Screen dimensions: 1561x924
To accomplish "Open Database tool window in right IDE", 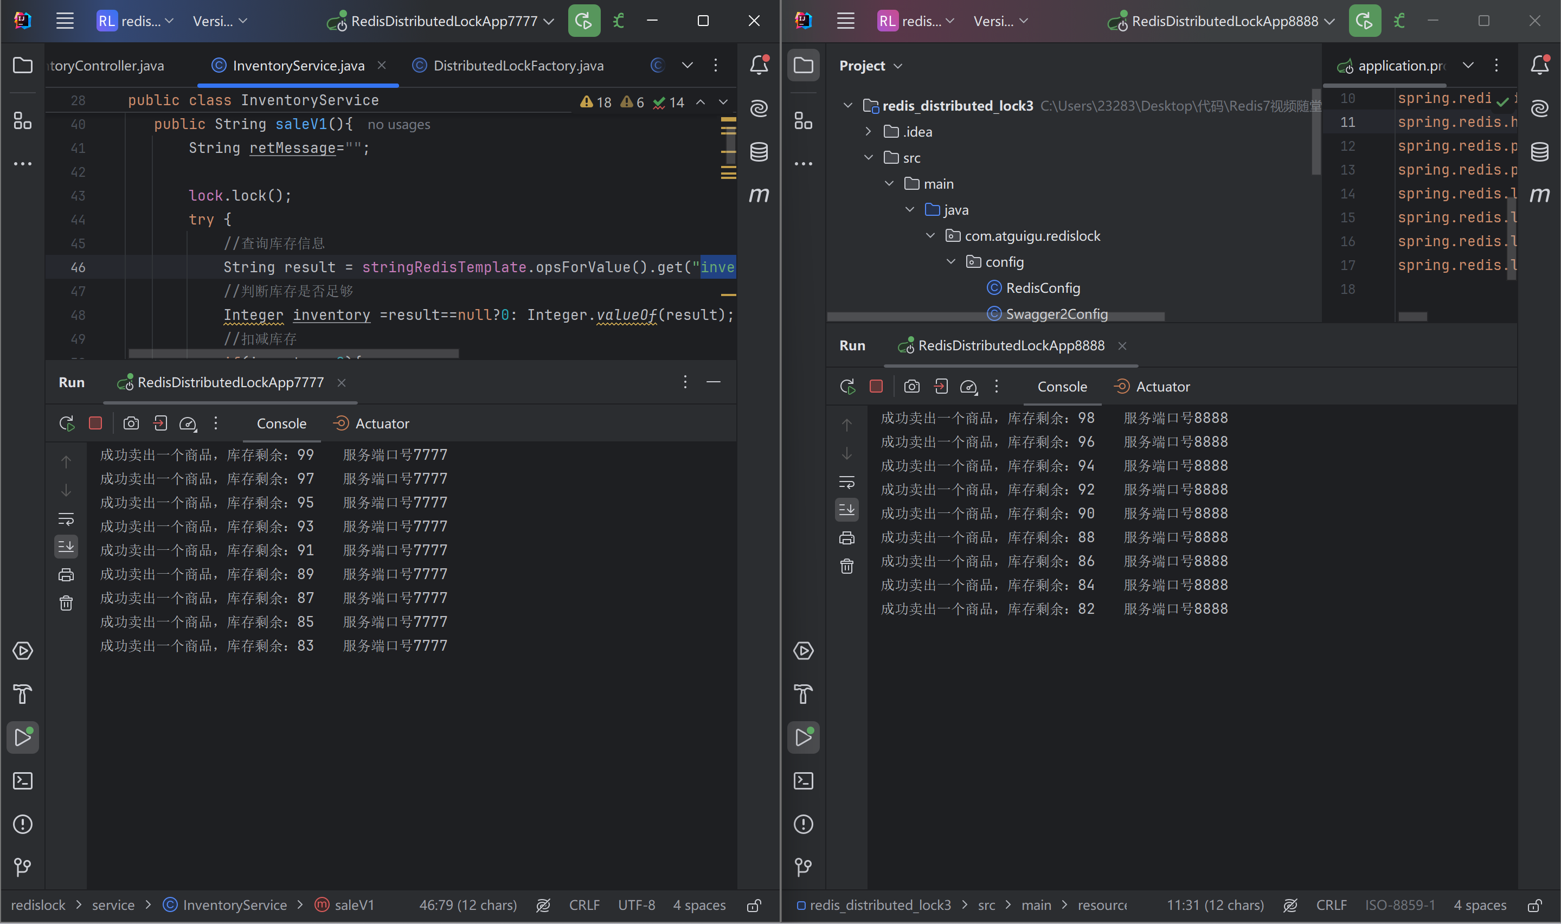I will pos(1539,151).
